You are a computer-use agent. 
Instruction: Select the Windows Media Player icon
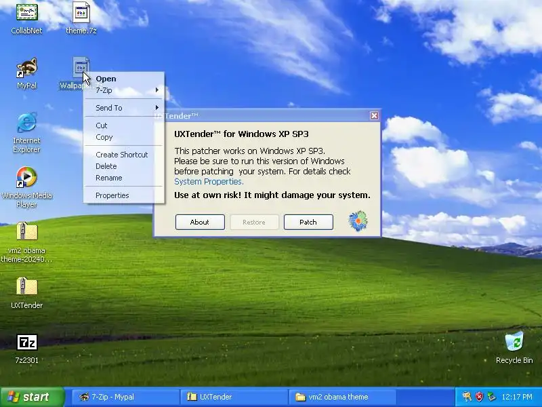26,177
